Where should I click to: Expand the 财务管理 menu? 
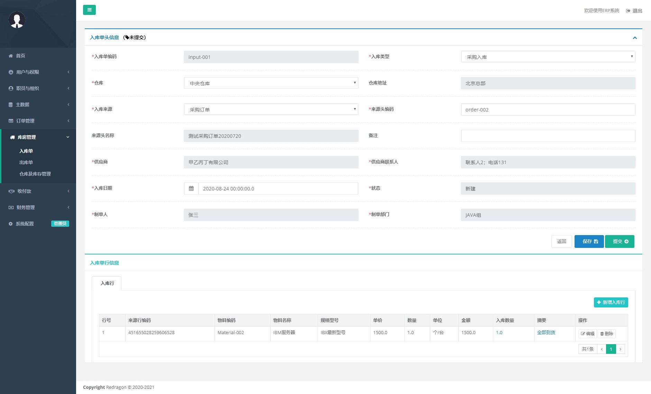[38, 207]
